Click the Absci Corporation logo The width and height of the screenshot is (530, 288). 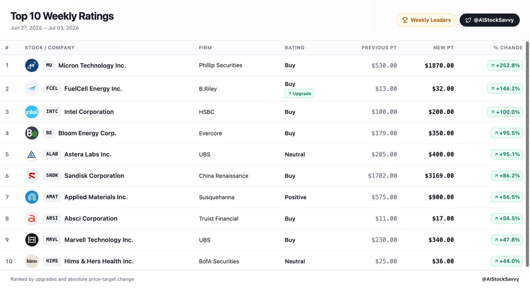[32, 219]
